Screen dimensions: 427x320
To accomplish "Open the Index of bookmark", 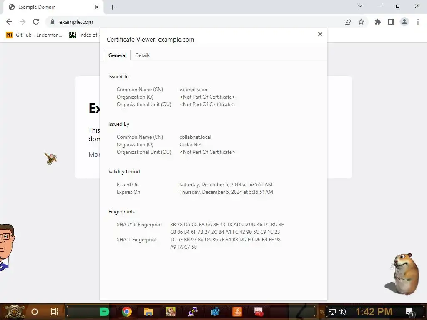I will (84, 35).
